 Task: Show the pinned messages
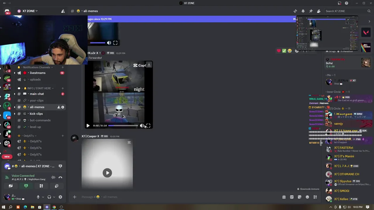tap(311, 11)
